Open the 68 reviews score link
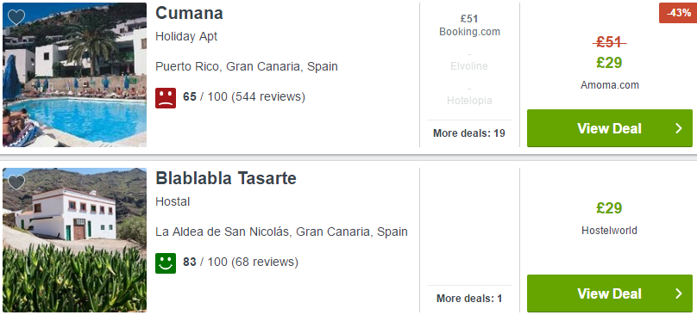Image resolution: width=697 pixels, height=315 pixels. point(240,262)
